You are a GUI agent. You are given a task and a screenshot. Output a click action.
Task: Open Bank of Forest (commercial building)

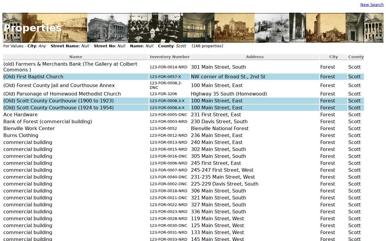(48, 121)
